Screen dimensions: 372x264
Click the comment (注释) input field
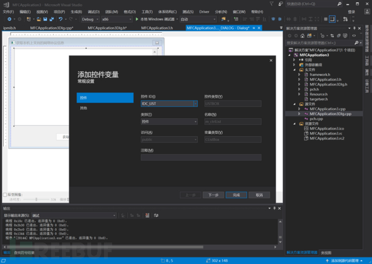click(x=201, y=158)
